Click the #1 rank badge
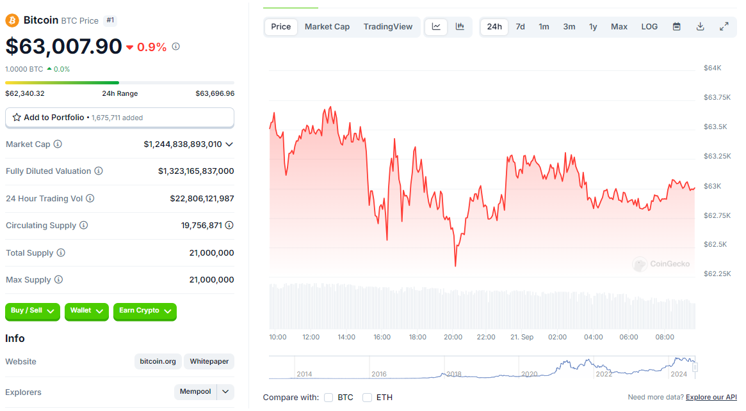This screenshot has height=411, width=746. coord(110,20)
